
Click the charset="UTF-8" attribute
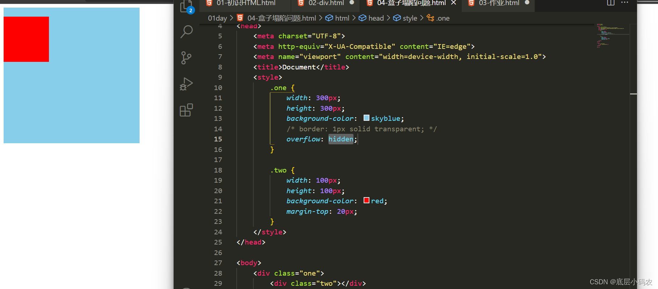310,36
